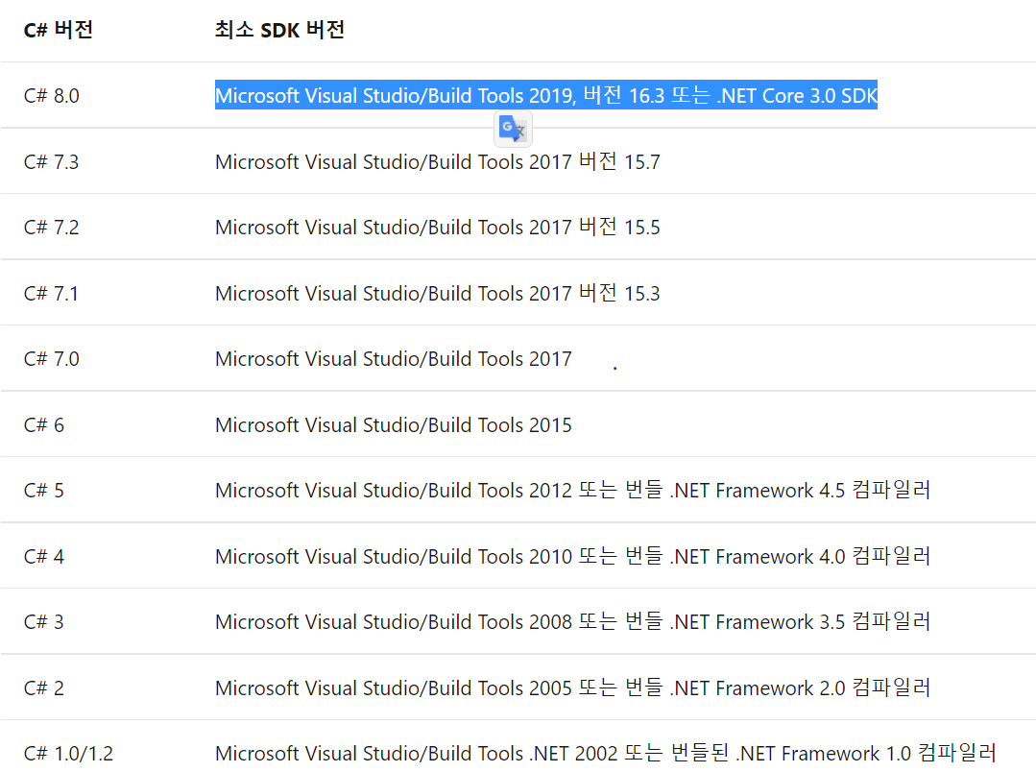Viewport: 1036px width, 772px height.
Task: Click 'Microsoft Visual Studio/Build Tools 2015' text
Action: click(393, 425)
